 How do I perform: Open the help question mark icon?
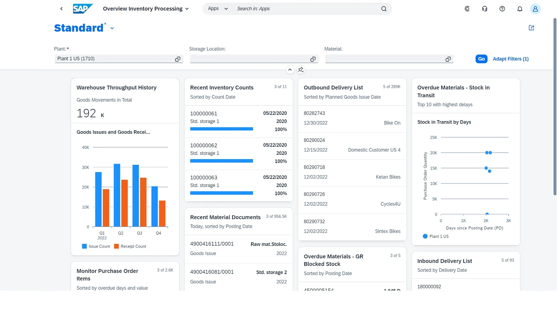coord(502,9)
